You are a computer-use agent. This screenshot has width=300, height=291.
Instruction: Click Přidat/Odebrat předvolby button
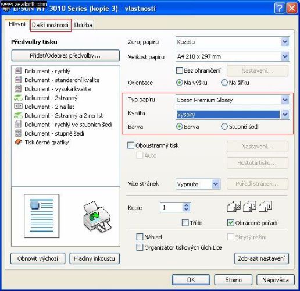(x=65, y=55)
